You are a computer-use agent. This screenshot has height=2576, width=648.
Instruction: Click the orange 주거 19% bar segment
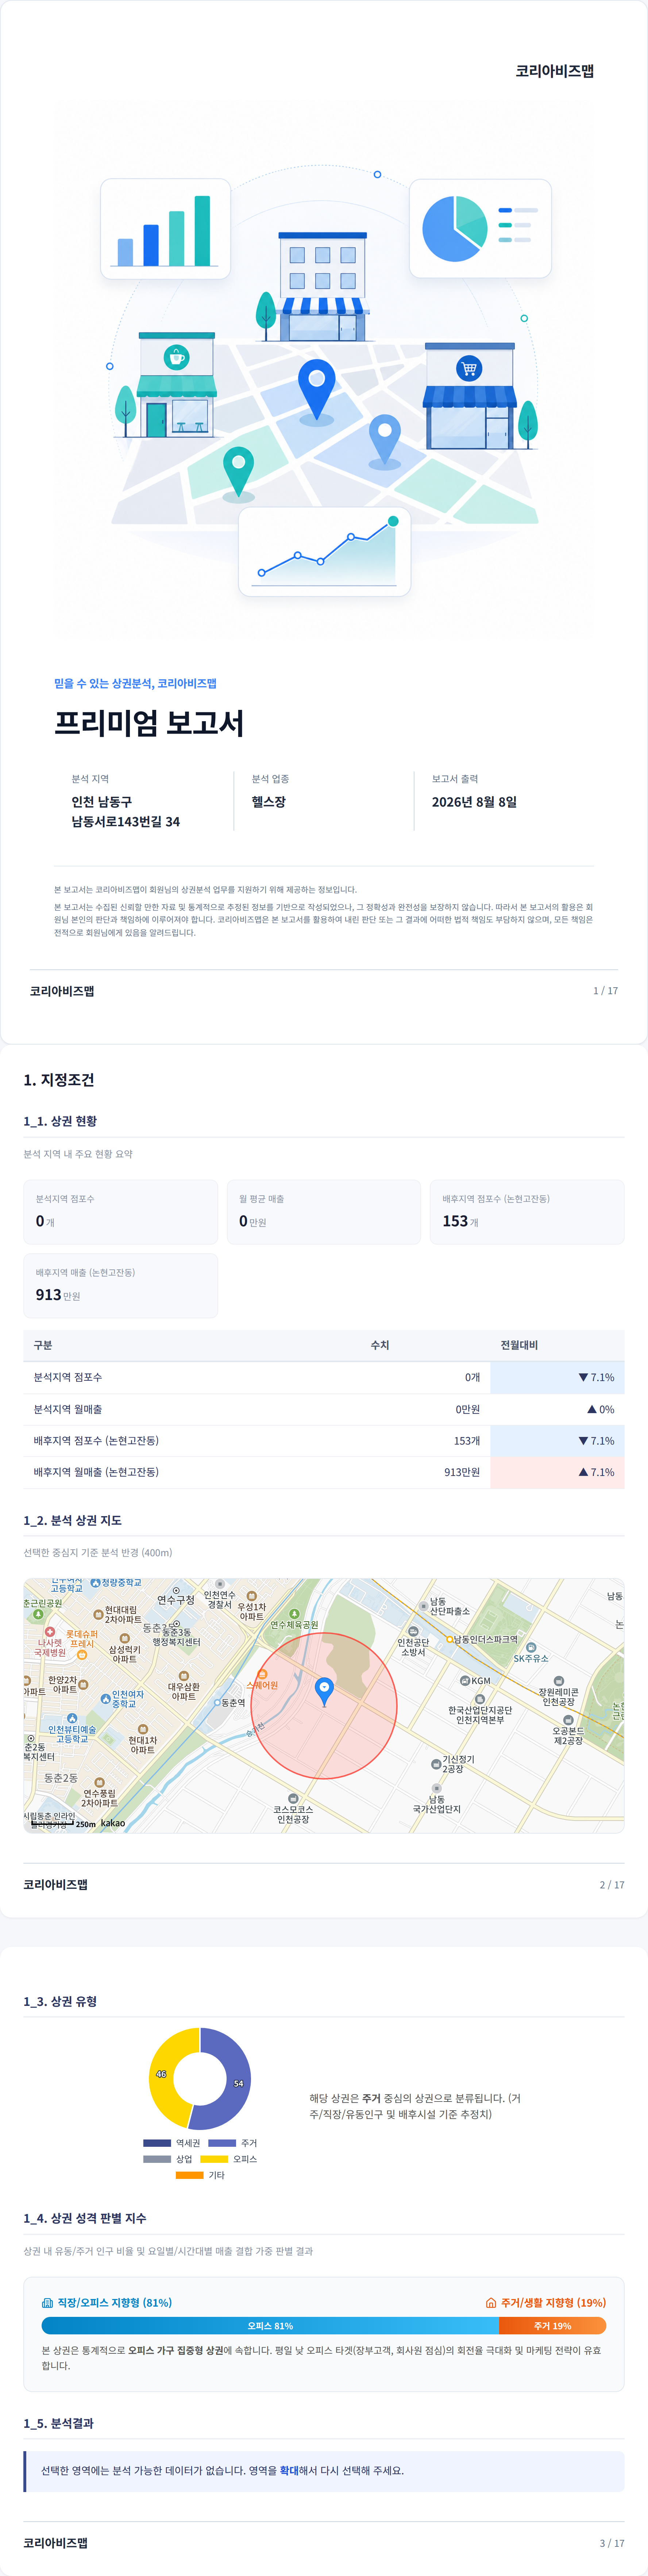coord(553,2326)
